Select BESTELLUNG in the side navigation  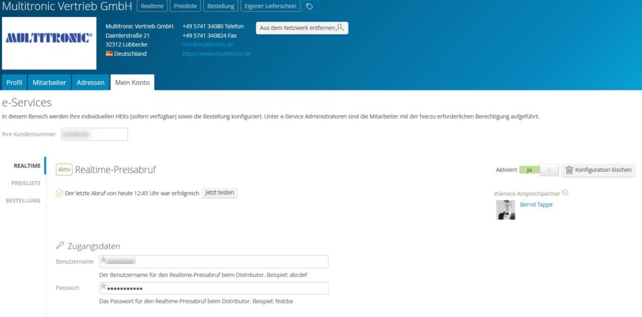tap(23, 201)
